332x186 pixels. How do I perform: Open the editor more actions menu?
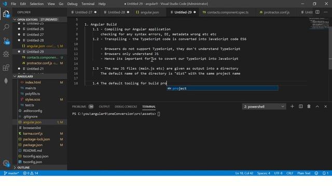click(x=325, y=12)
